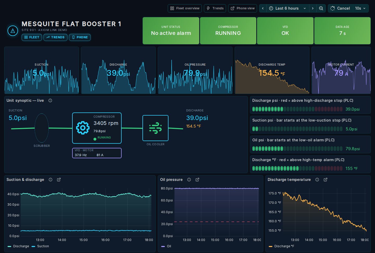This screenshot has height=253, width=375.
Task: Open the Fleet overview link
Action: pos(185,8)
